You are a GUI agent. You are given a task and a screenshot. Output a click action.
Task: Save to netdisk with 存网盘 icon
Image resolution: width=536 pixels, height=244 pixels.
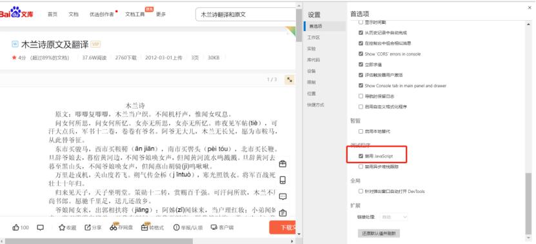(x=121, y=227)
